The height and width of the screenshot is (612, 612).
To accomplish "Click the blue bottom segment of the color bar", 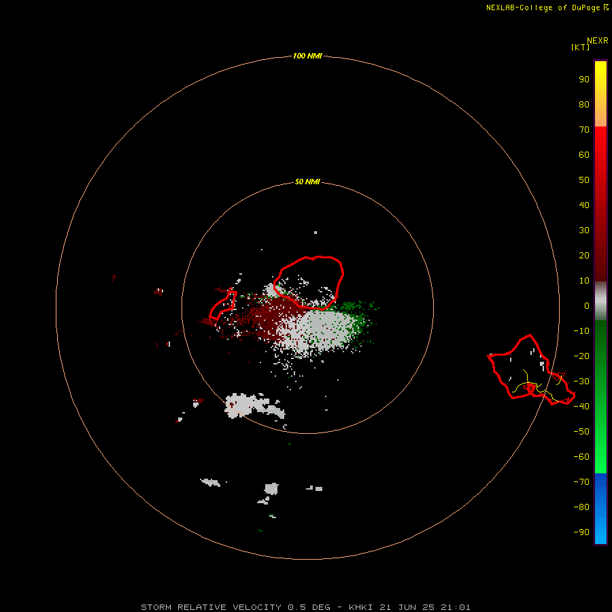I will click(600, 509).
